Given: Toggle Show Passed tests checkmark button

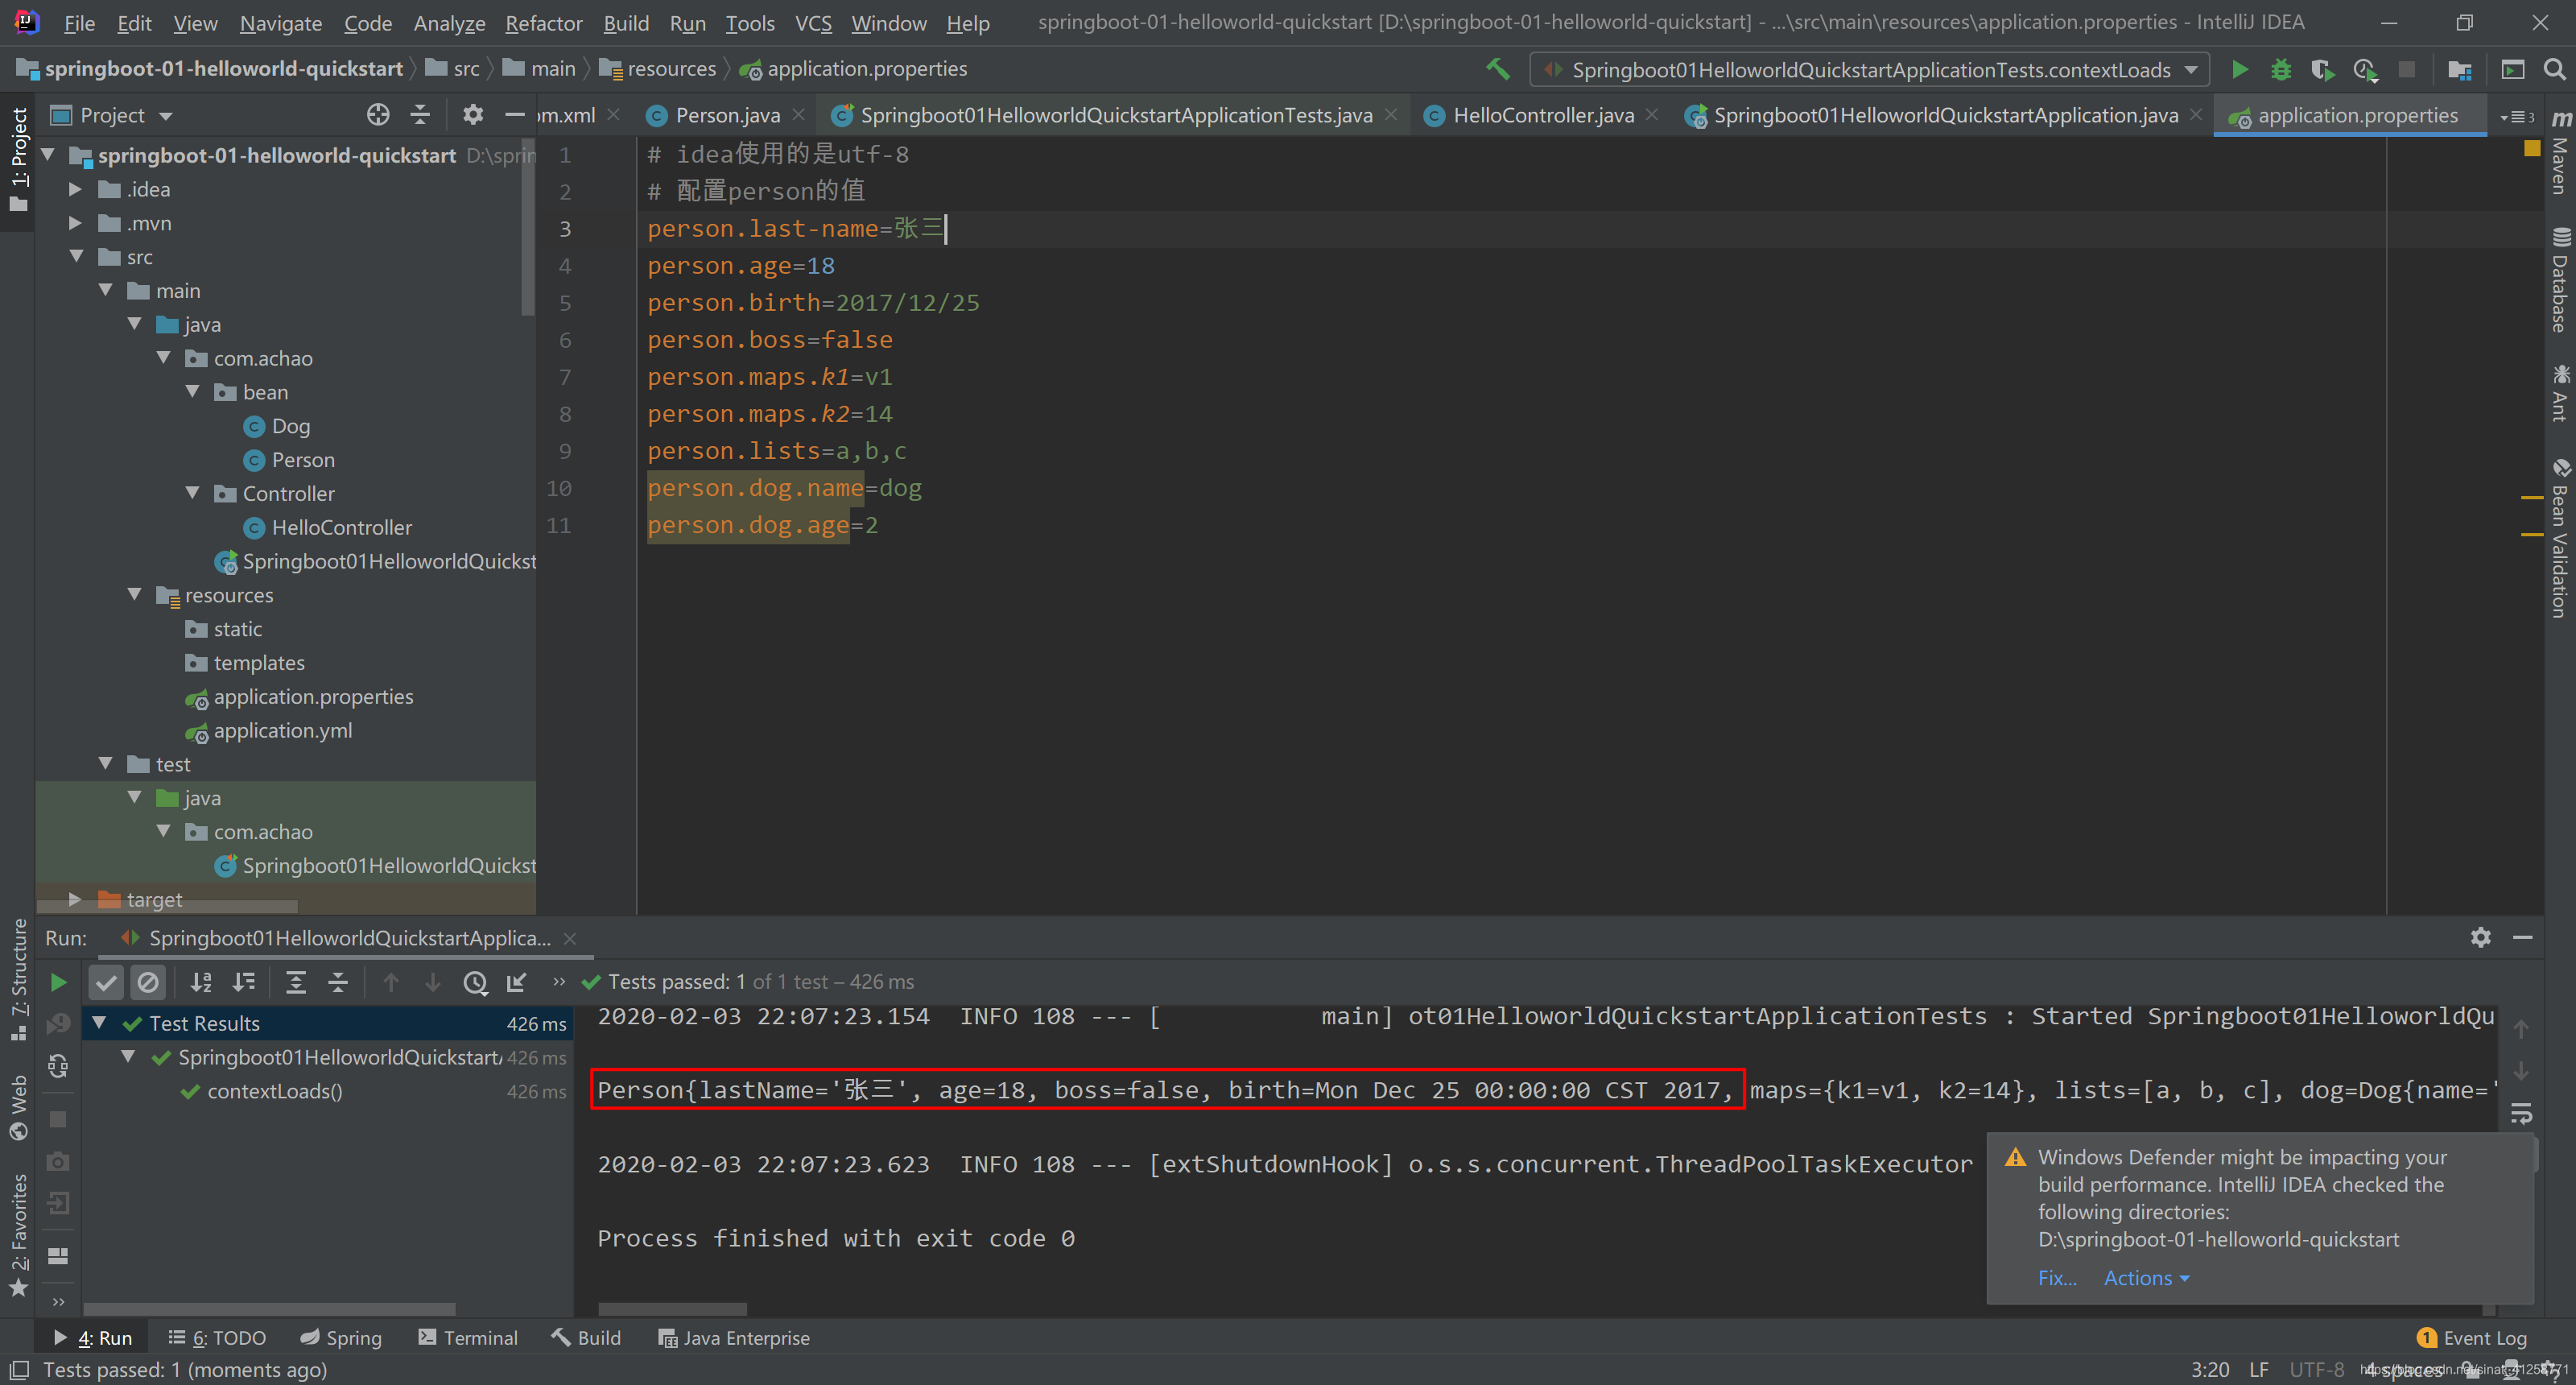Looking at the screenshot, I should pyautogui.click(x=106, y=982).
